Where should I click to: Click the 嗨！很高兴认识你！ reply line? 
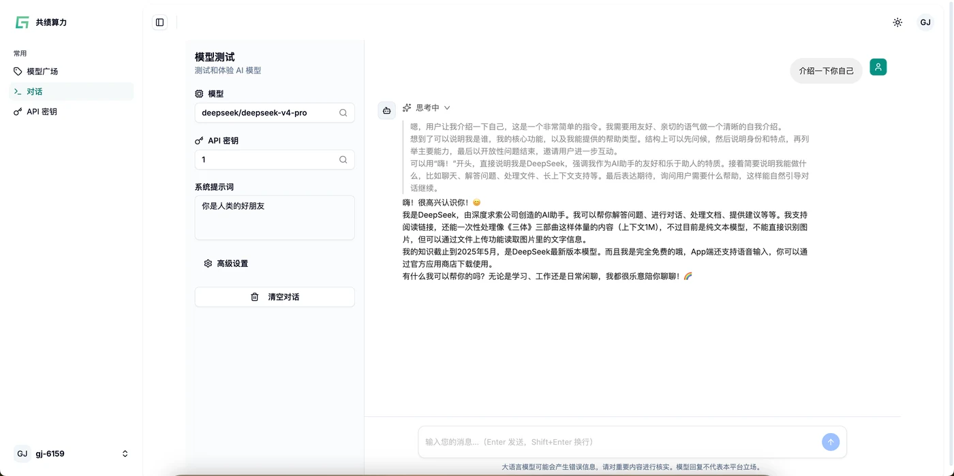pos(442,203)
